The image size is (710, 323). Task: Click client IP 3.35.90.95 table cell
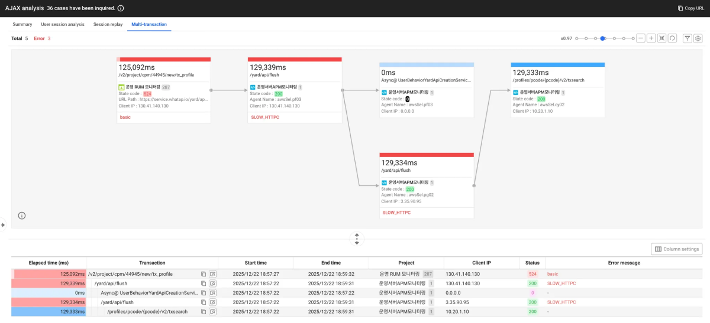pyautogui.click(x=457, y=302)
